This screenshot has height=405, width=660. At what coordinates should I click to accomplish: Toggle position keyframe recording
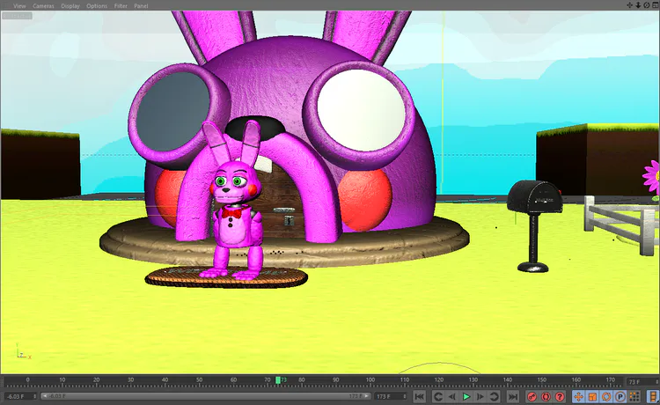pos(578,396)
